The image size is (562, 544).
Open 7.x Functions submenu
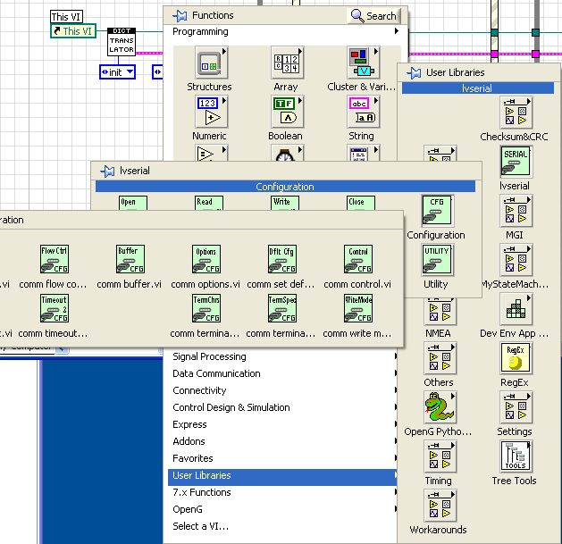(283, 492)
